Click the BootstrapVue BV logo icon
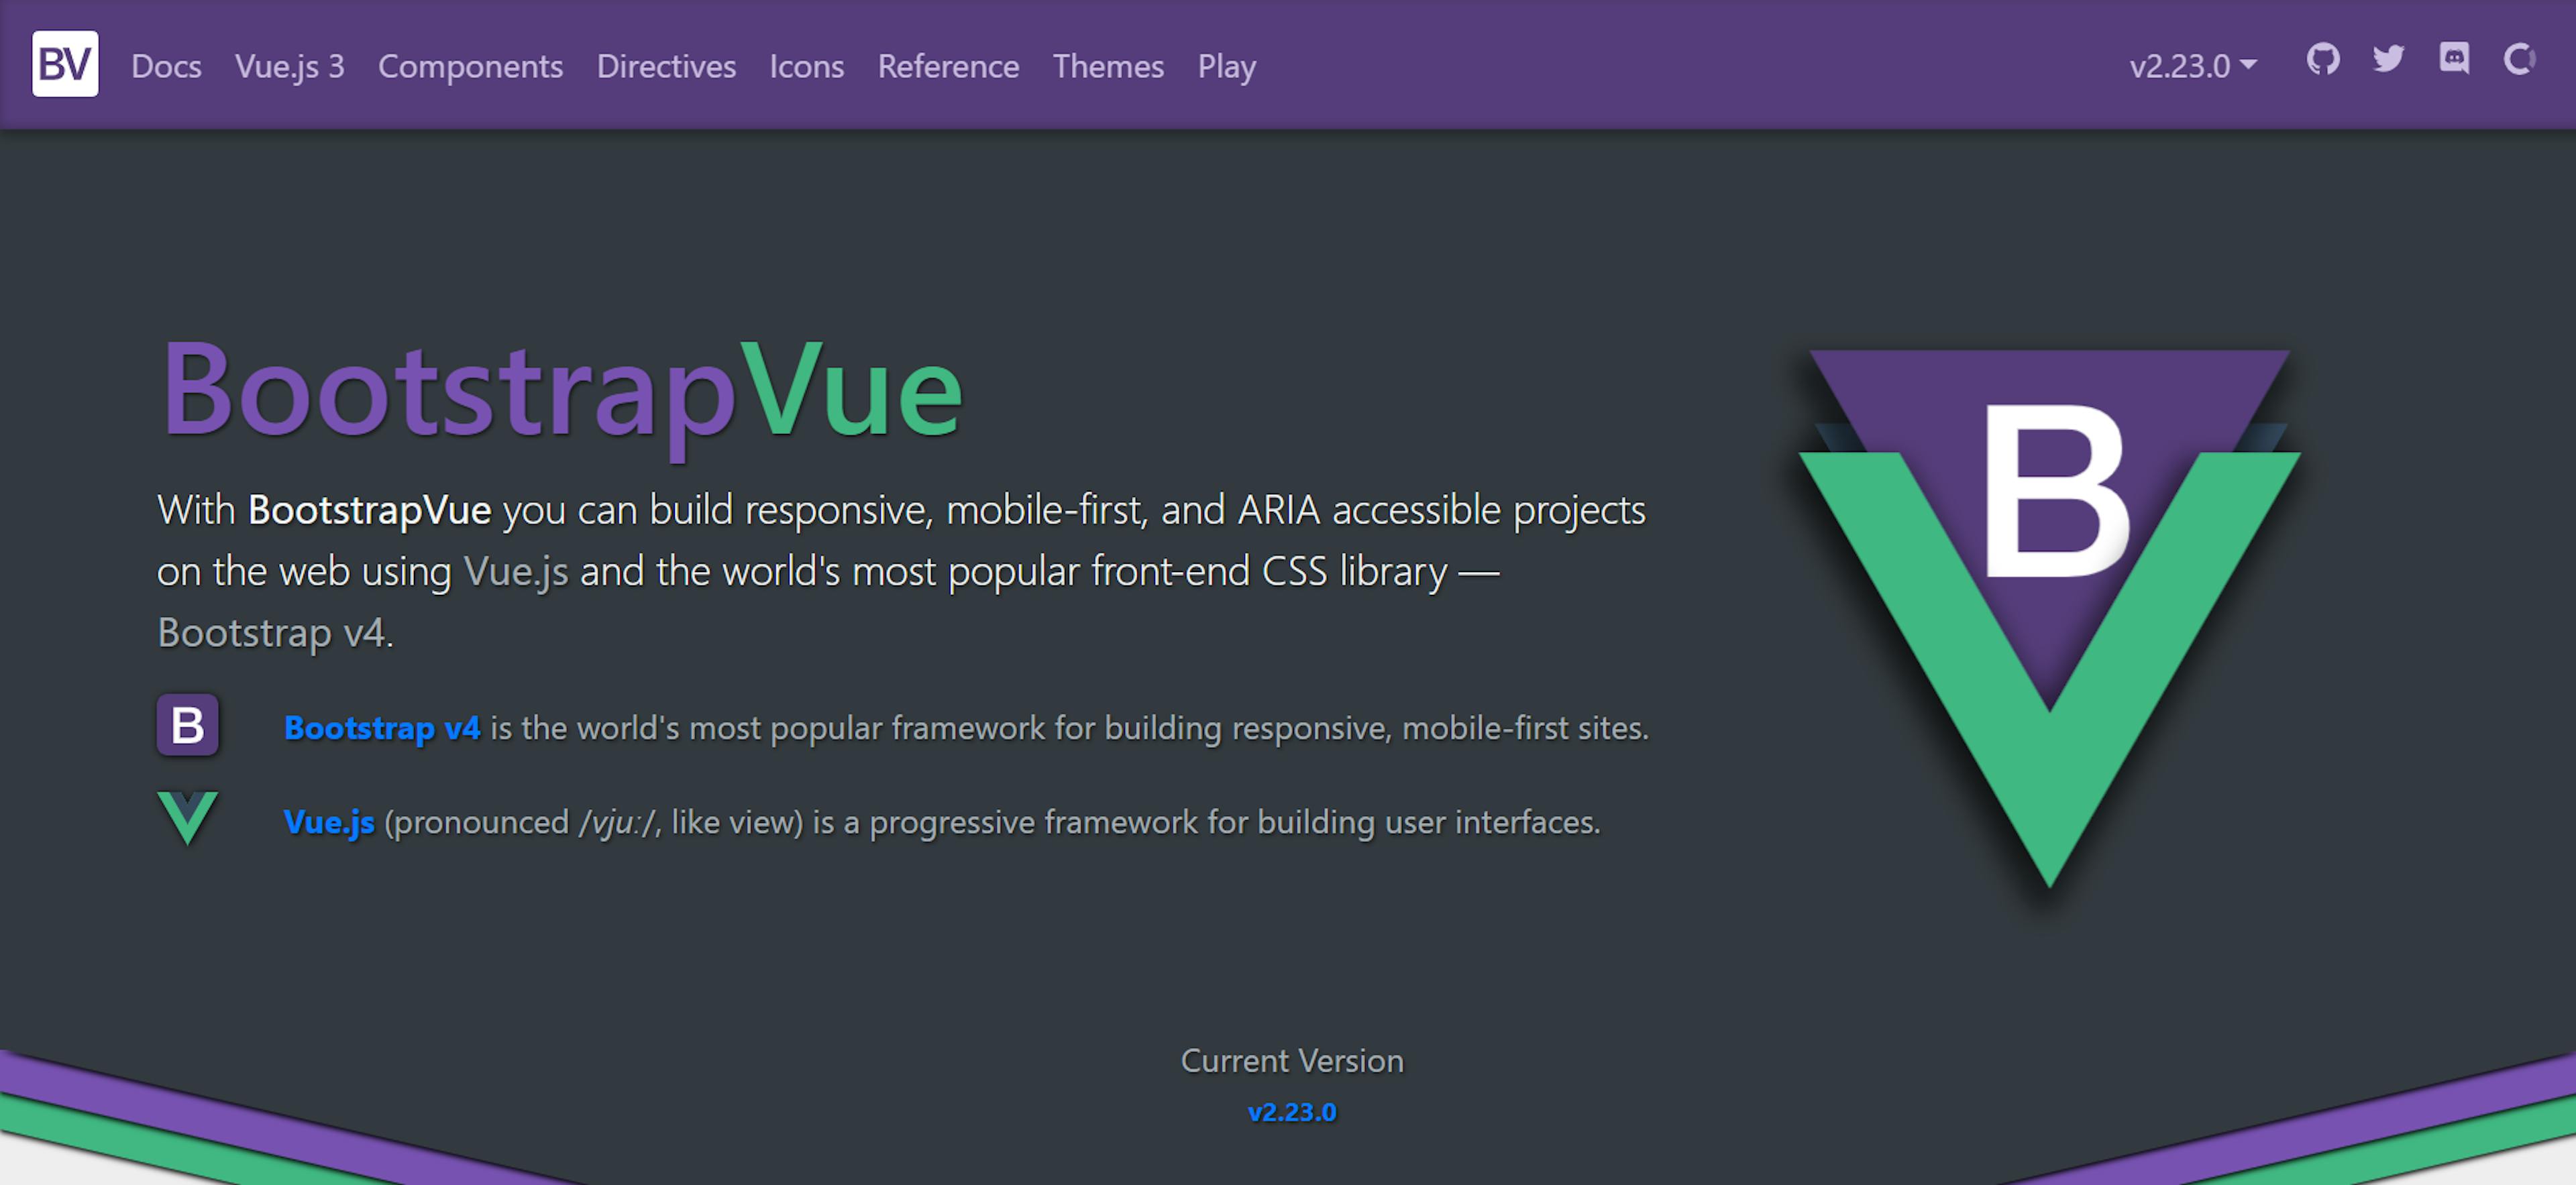 62,66
